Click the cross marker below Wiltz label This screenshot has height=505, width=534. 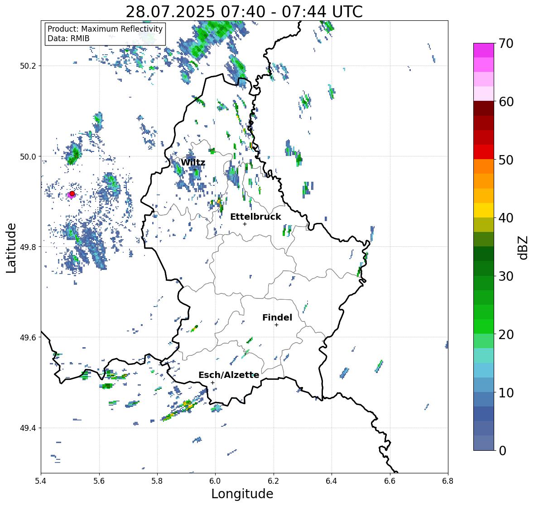pyautogui.click(x=195, y=170)
